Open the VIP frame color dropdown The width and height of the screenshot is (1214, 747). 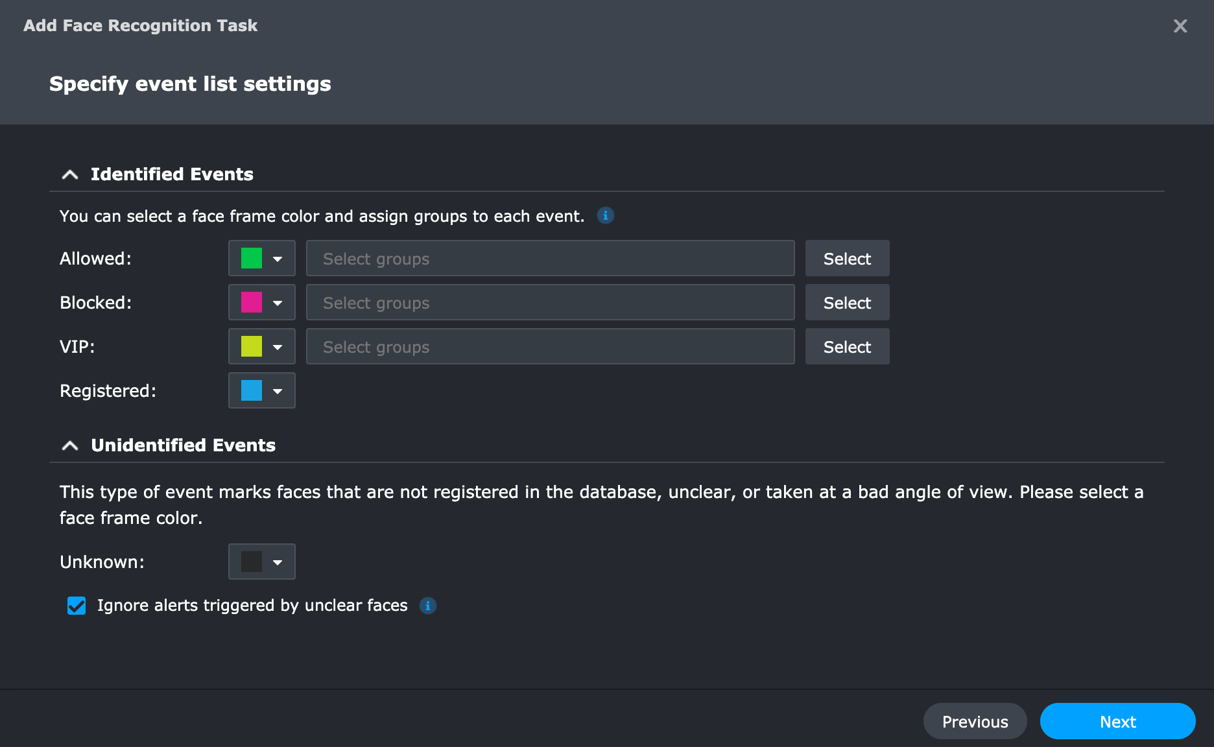[x=262, y=346]
